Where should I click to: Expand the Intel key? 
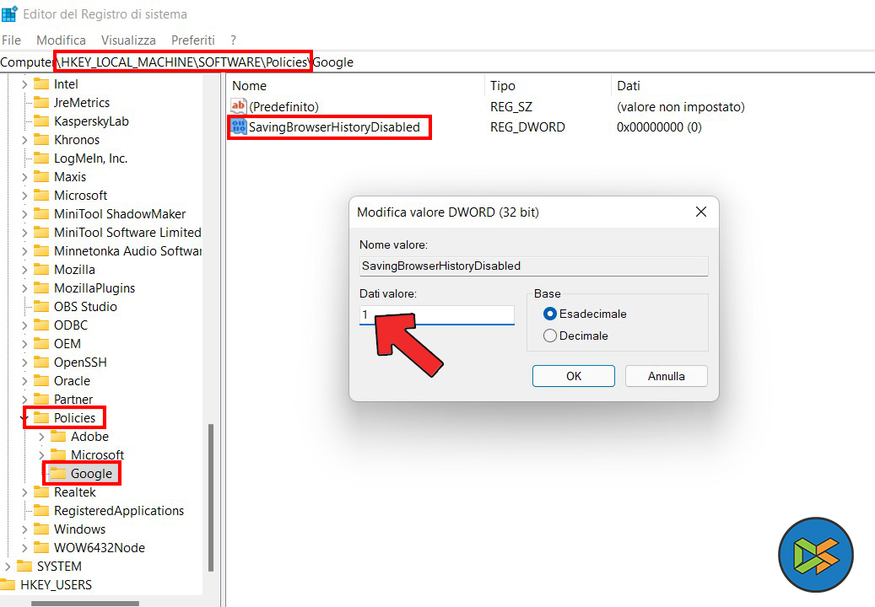pos(24,84)
